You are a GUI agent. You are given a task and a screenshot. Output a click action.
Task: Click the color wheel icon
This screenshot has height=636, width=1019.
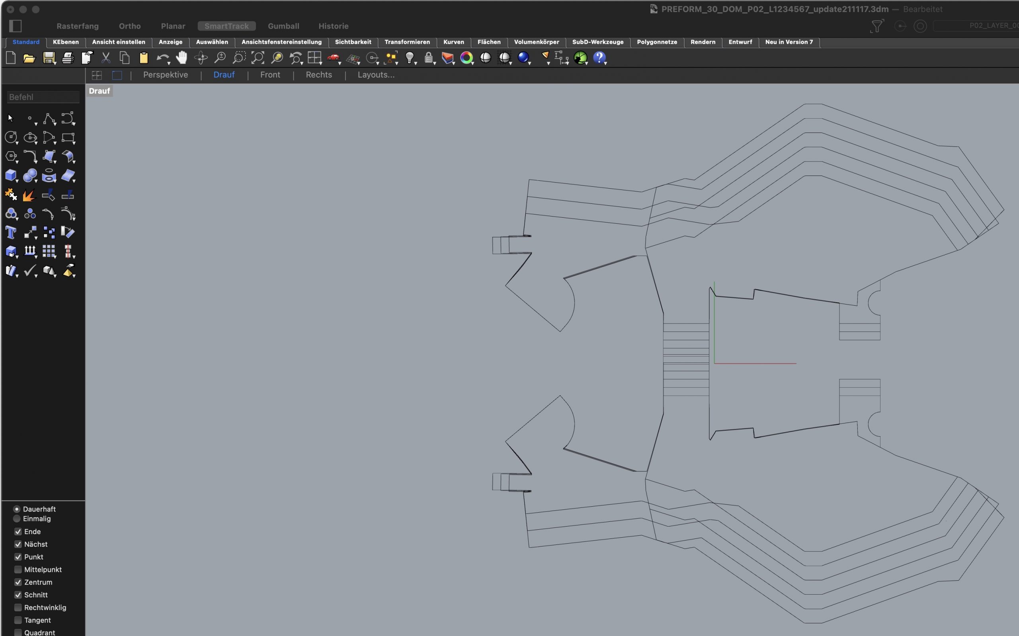(x=466, y=58)
